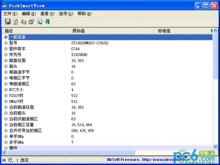
Task: Click the bullet icon beside 一般信息
Action: (x=6, y=37)
